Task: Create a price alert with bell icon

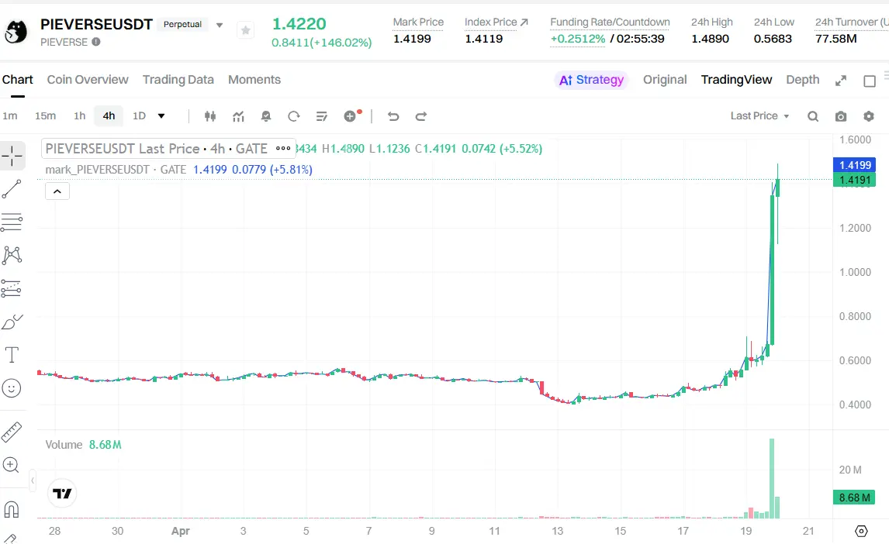Action: (x=265, y=116)
